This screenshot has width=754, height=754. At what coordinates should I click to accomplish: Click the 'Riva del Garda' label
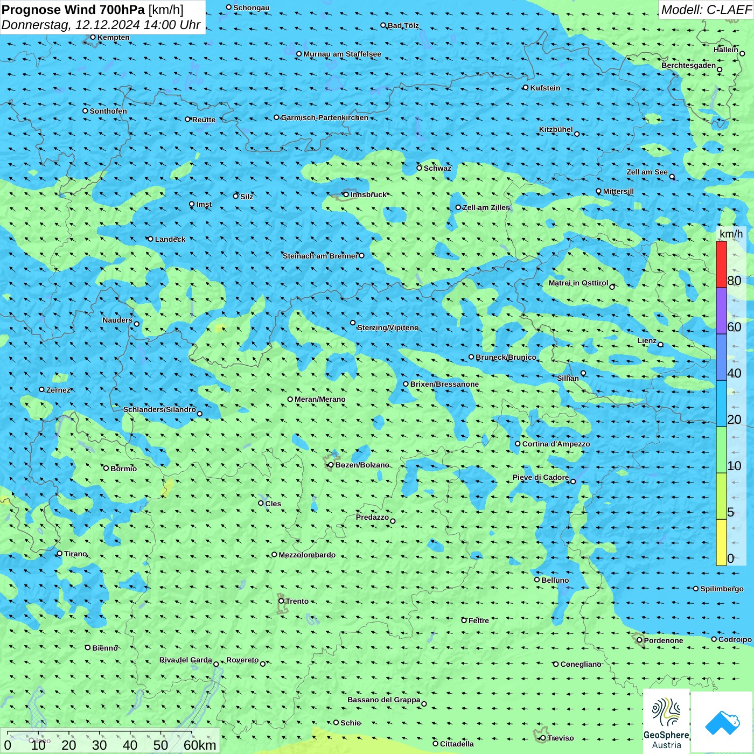185,660
